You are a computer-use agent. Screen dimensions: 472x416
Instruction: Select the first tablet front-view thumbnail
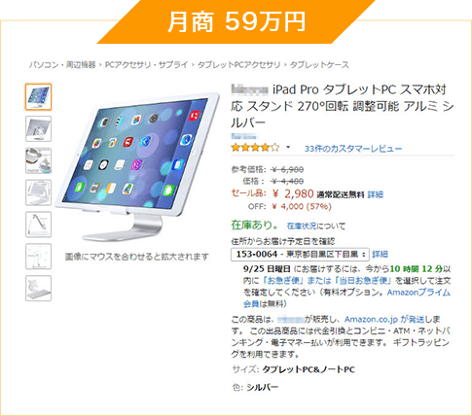[38, 97]
